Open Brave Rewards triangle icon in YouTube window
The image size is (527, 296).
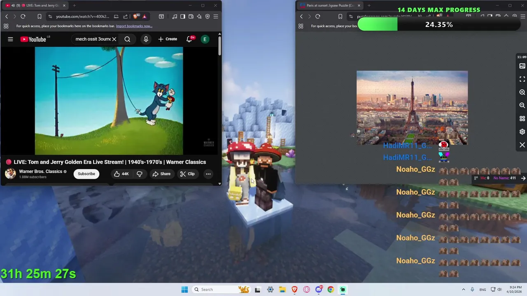pyautogui.click(x=144, y=16)
